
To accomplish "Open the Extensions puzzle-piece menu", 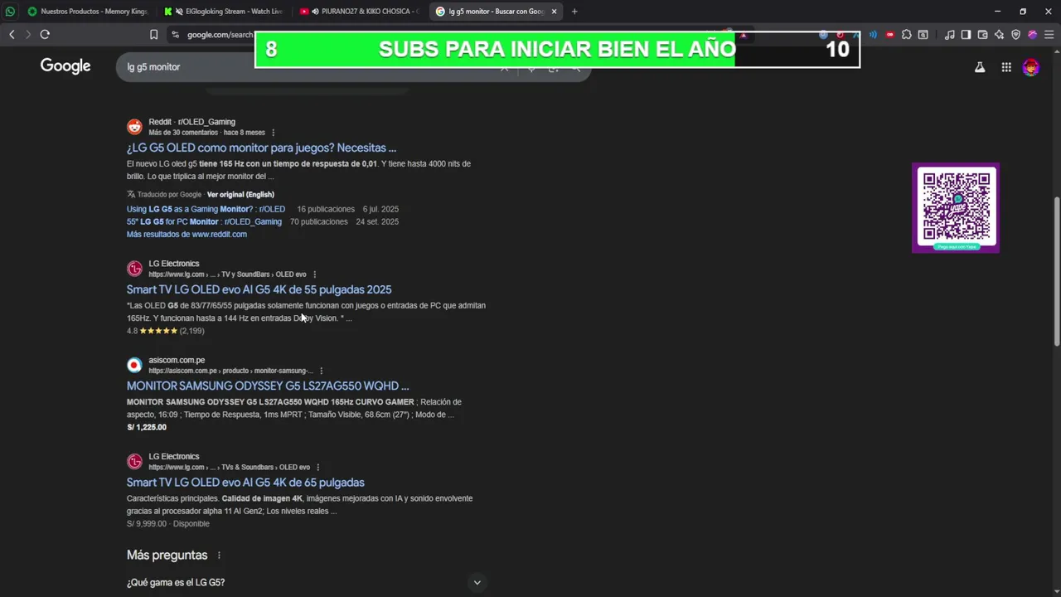I will coord(907,34).
